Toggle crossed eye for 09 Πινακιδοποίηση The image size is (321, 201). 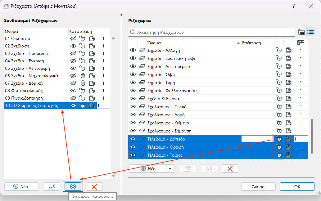[73, 98]
